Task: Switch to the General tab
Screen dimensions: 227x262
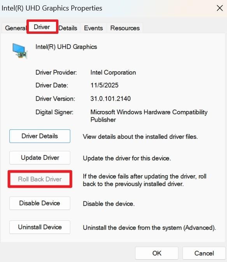Action: (x=15, y=28)
